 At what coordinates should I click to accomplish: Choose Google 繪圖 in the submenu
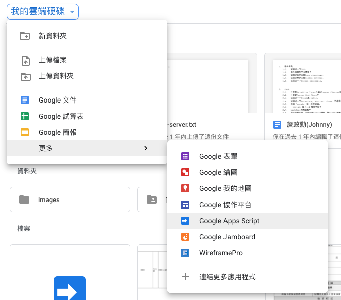point(248,172)
